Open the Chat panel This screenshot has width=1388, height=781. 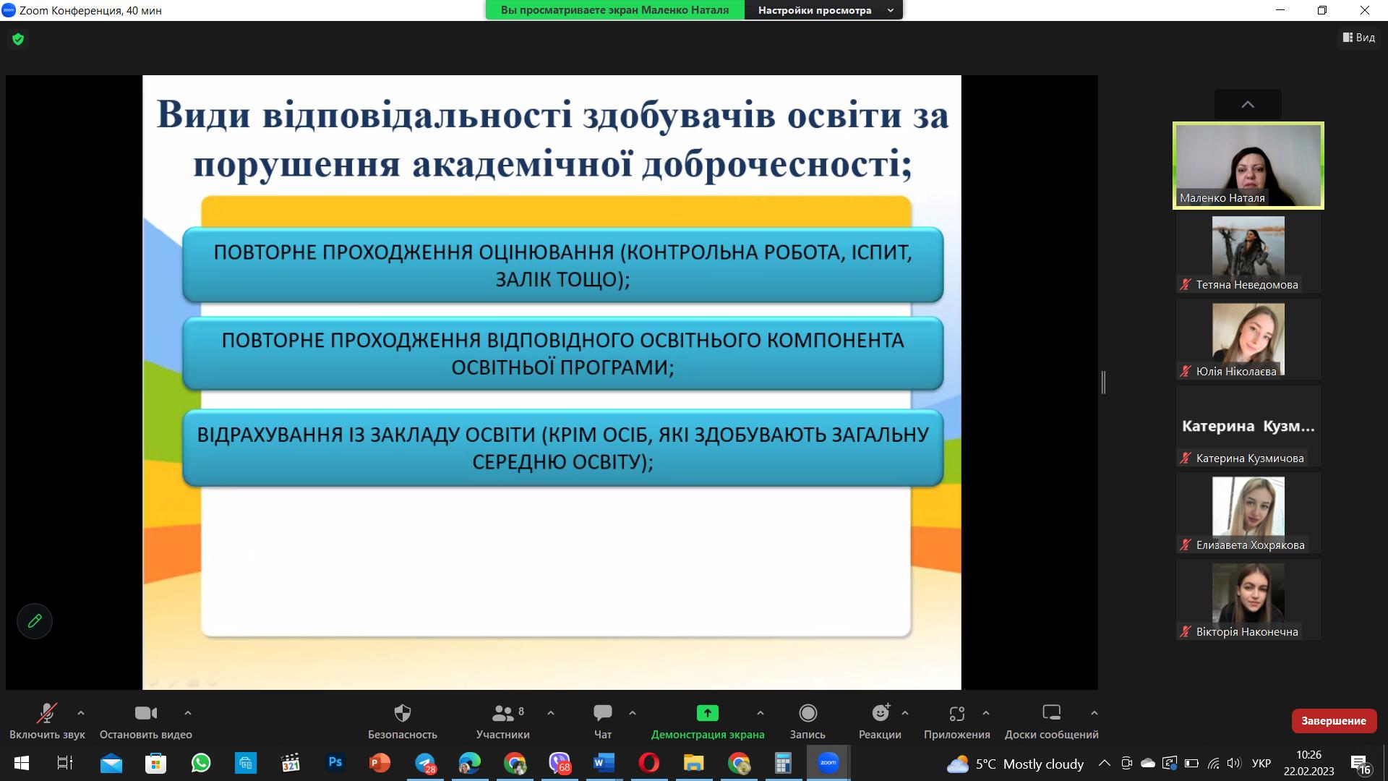[x=602, y=714]
